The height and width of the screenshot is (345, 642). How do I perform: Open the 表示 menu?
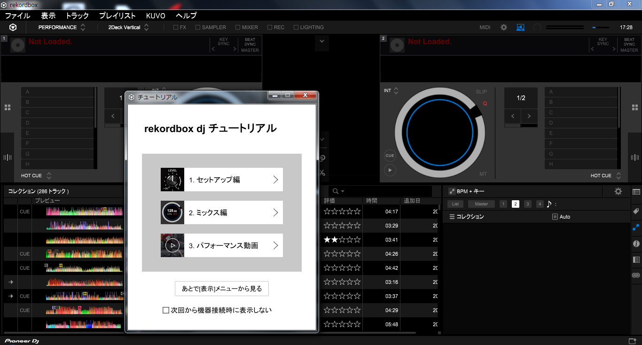48,16
